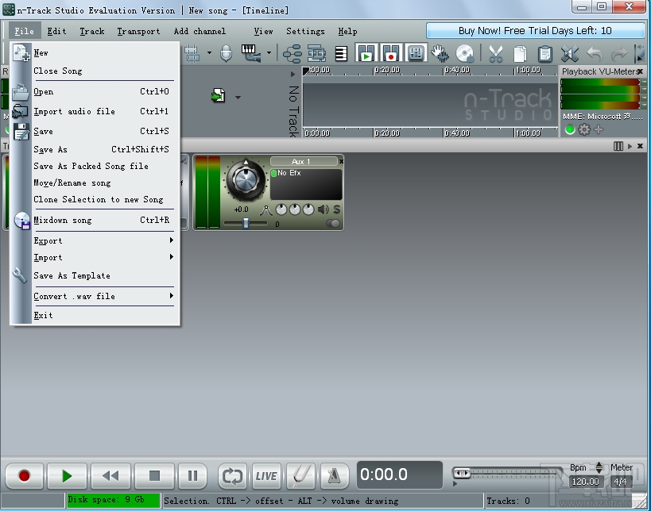Toggle the loop playback button
The height and width of the screenshot is (511, 651).
pos(232,476)
